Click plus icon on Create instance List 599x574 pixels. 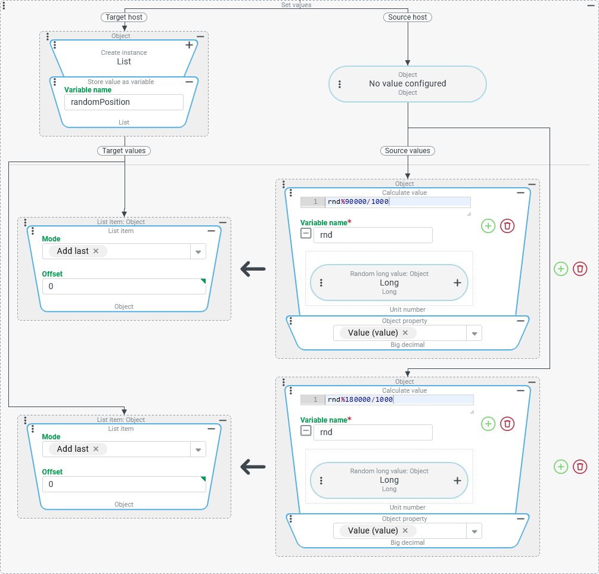coord(189,45)
